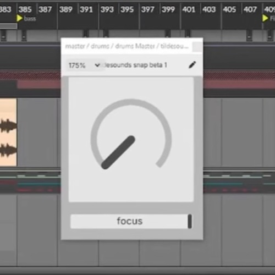Click the large focus knob dial
The image size is (275, 275).
131,139
